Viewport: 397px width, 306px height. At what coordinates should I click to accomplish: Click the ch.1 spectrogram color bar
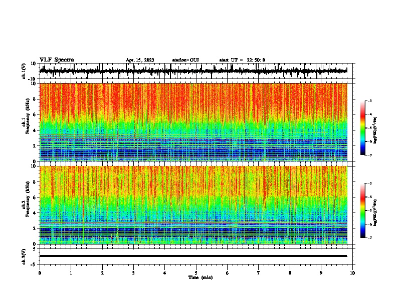tap(363, 128)
